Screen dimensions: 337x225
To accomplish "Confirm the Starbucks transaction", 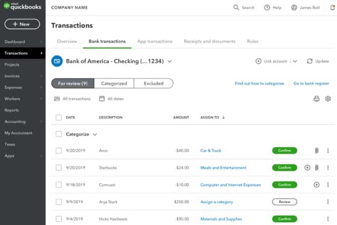I will pos(284,167).
